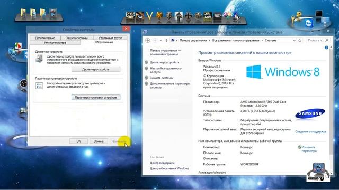The width and height of the screenshot is (339, 190).
Task: Click the Отмена button
Action: (x=99, y=141)
